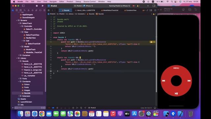Image resolution: width=211 pixels, height=119 pixels.
Task: Open the debug navigator
Action: pos(36,10)
